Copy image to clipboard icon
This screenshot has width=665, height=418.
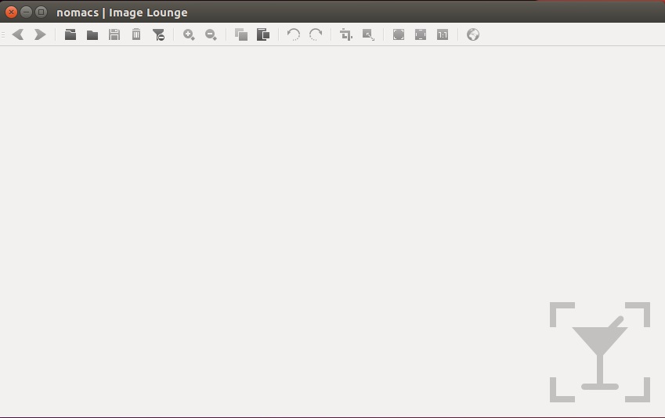[241, 34]
